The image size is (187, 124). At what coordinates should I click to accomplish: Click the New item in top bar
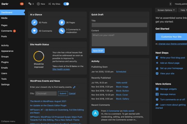[41, 4]
